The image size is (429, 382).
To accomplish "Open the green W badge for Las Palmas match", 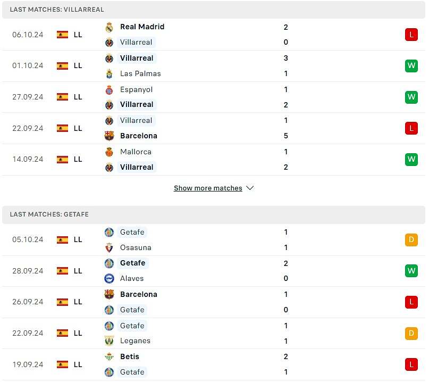I will click(x=411, y=66).
